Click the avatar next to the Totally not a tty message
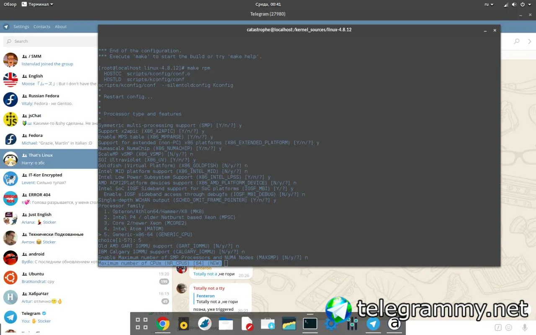Screen dimensions: 536x335 pos(182,288)
